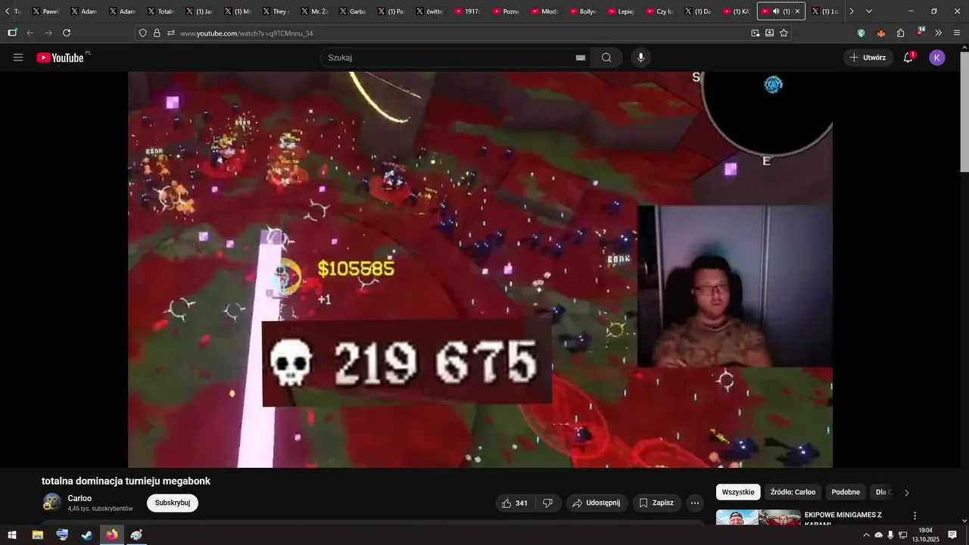This screenshot has height=545, width=969.
Task: Share the video with Udostępnij
Action: (597, 503)
